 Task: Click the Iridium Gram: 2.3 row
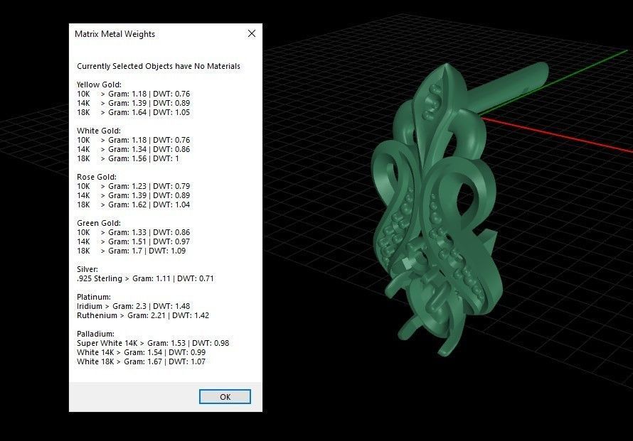133,306
